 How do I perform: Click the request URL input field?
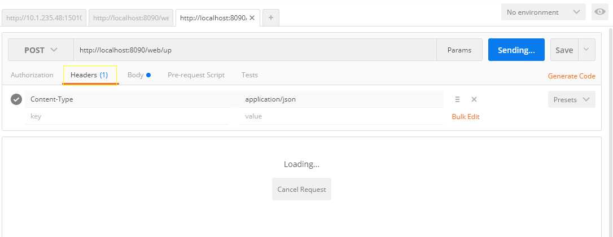pyautogui.click(x=255, y=50)
